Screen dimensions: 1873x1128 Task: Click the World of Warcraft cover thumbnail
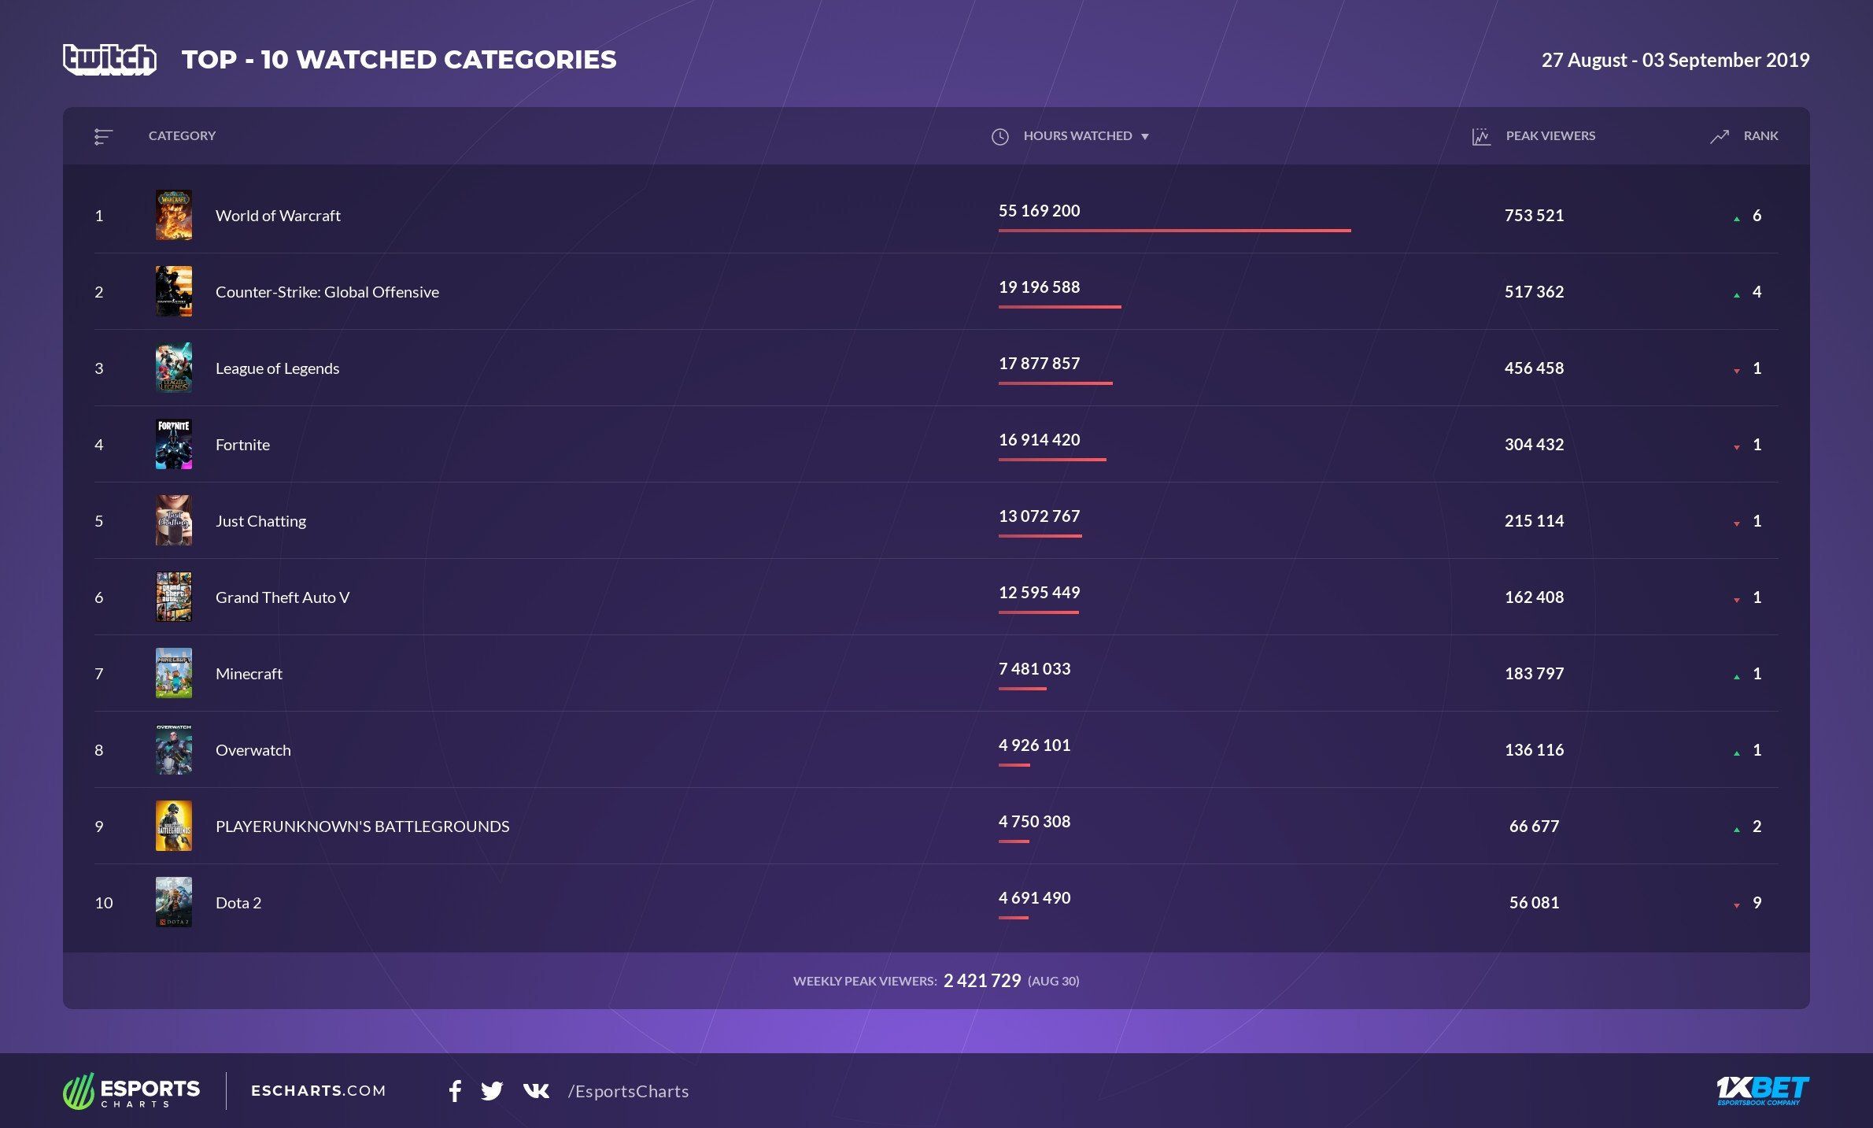pos(174,215)
